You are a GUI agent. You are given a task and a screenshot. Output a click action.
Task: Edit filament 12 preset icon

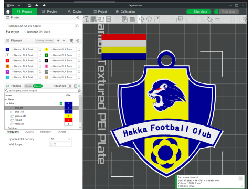(x=79, y=77)
